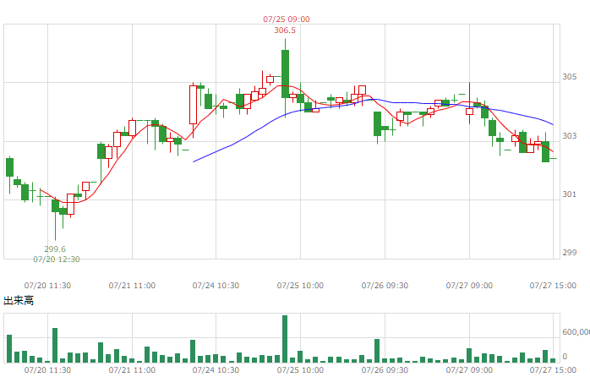590x377 pixels.
Task: Select the first volume bar on the left
Action: [9, 349]
